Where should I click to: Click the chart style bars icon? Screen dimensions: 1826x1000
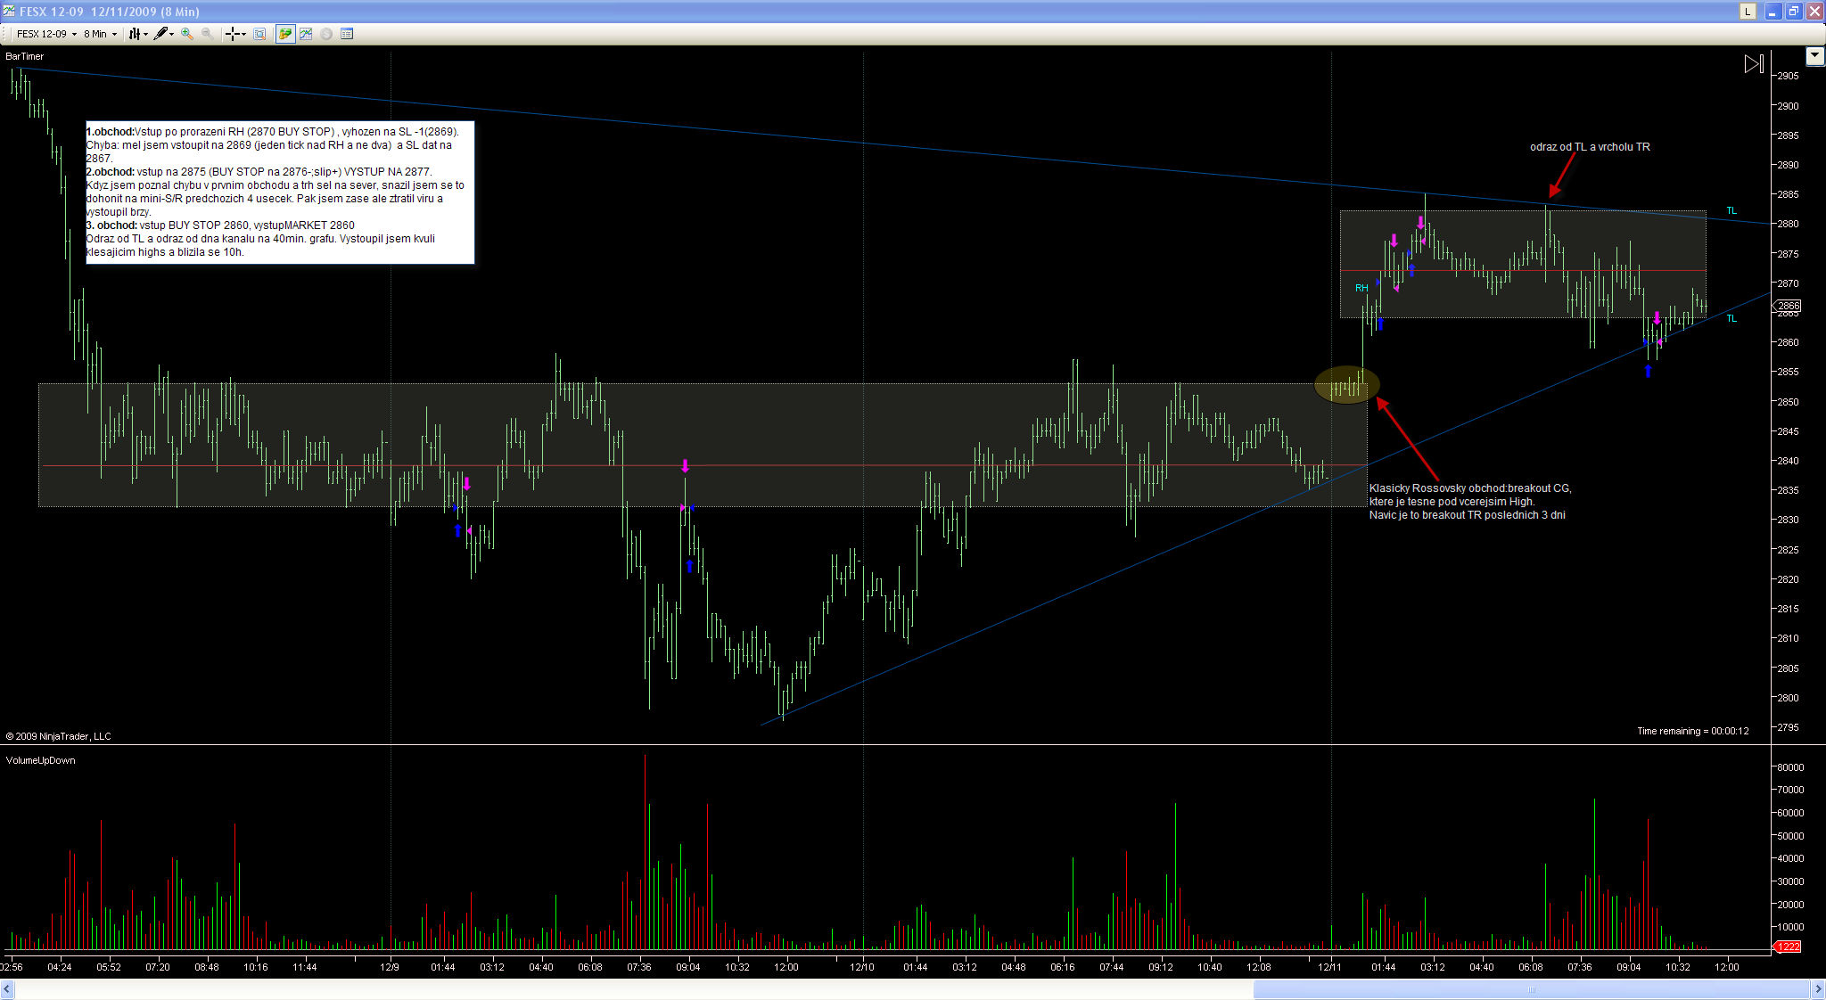[x=135, y=34]
